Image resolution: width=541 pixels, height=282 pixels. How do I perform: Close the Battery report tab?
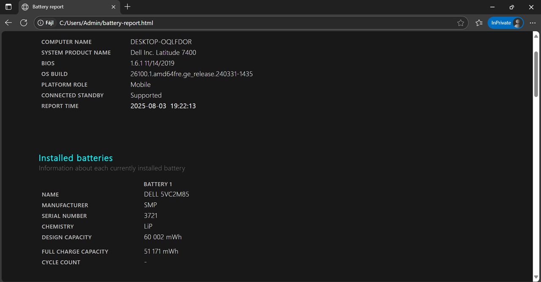[x=113, y=7]
